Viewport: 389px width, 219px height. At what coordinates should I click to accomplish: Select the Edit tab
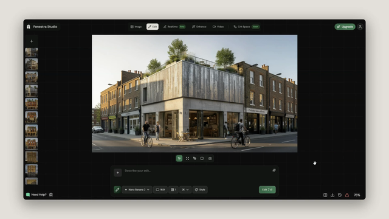point(153,27)
